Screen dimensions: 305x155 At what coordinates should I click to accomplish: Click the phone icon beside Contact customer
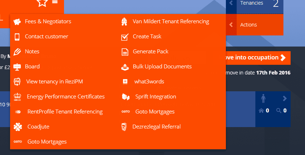point(17,37)
